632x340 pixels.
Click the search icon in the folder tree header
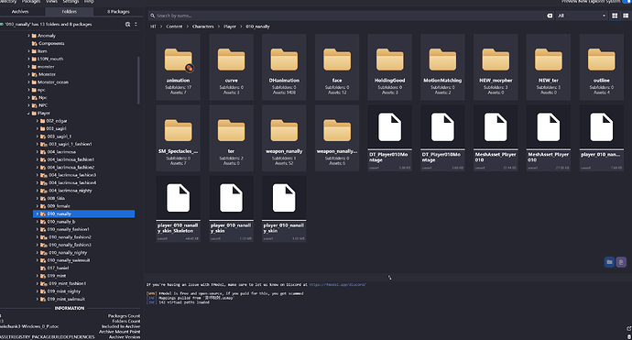pyautogui.click(x=127, y=24)
